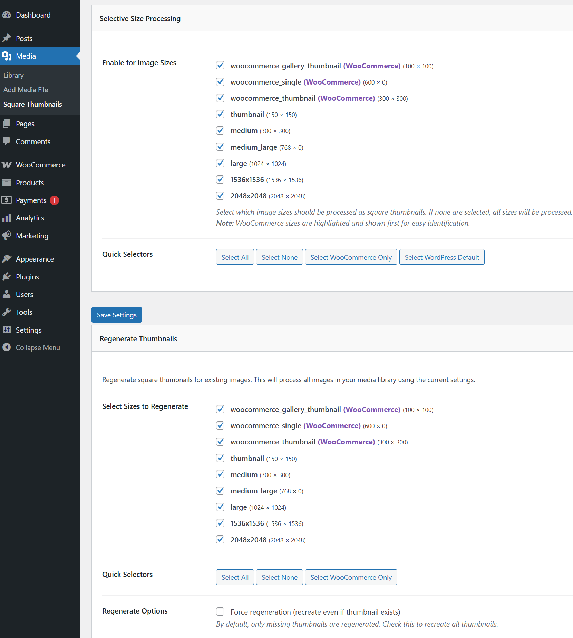Click Select All in Regenerate Thumbnails section
This screenshot has height=638, width=573.
(x=235, y=577)
